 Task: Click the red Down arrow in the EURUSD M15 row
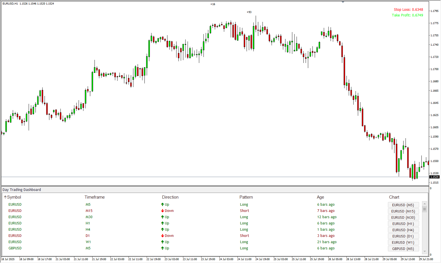(163, 211)
